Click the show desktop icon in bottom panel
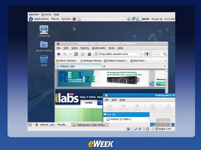The image size is (201, 150). coord(30,125)
